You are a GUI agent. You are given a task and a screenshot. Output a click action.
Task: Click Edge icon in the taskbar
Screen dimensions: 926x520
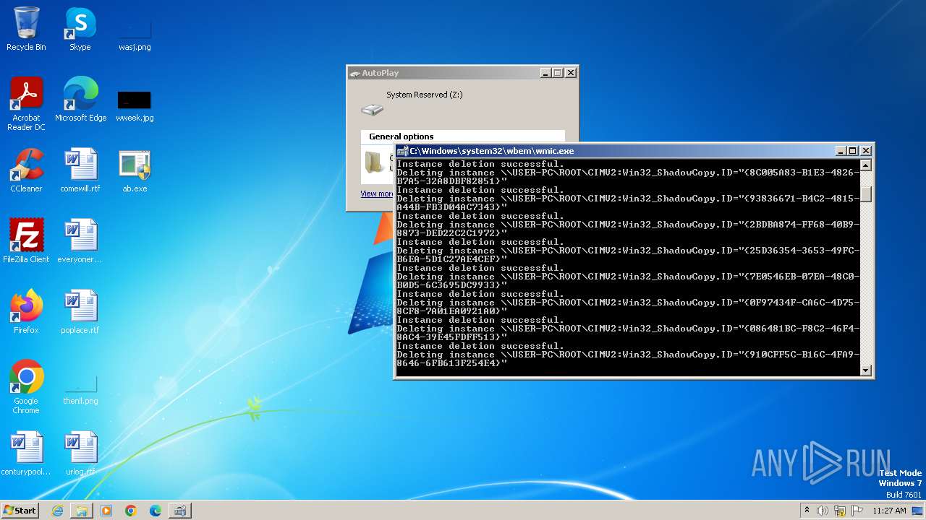click(156, 511)
